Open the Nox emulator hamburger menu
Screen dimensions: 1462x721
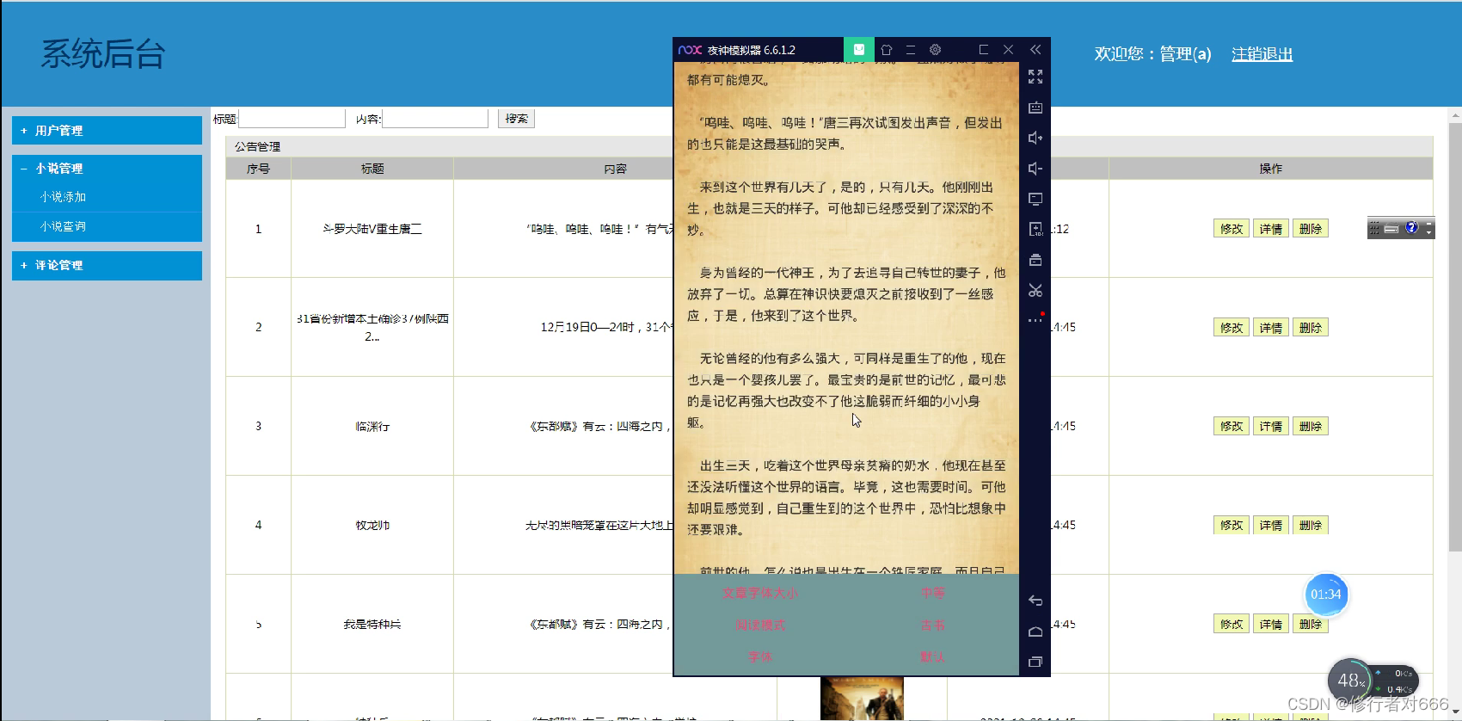911,50
